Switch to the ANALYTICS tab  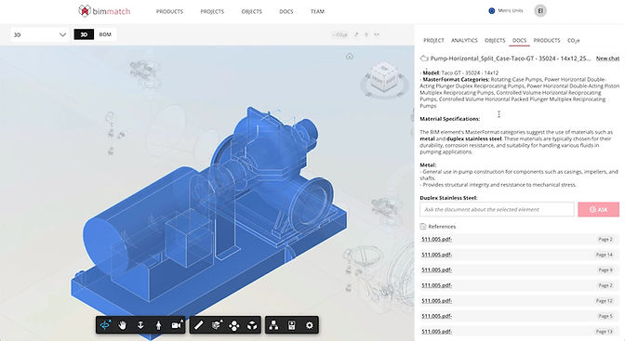(x=464, y=40)
